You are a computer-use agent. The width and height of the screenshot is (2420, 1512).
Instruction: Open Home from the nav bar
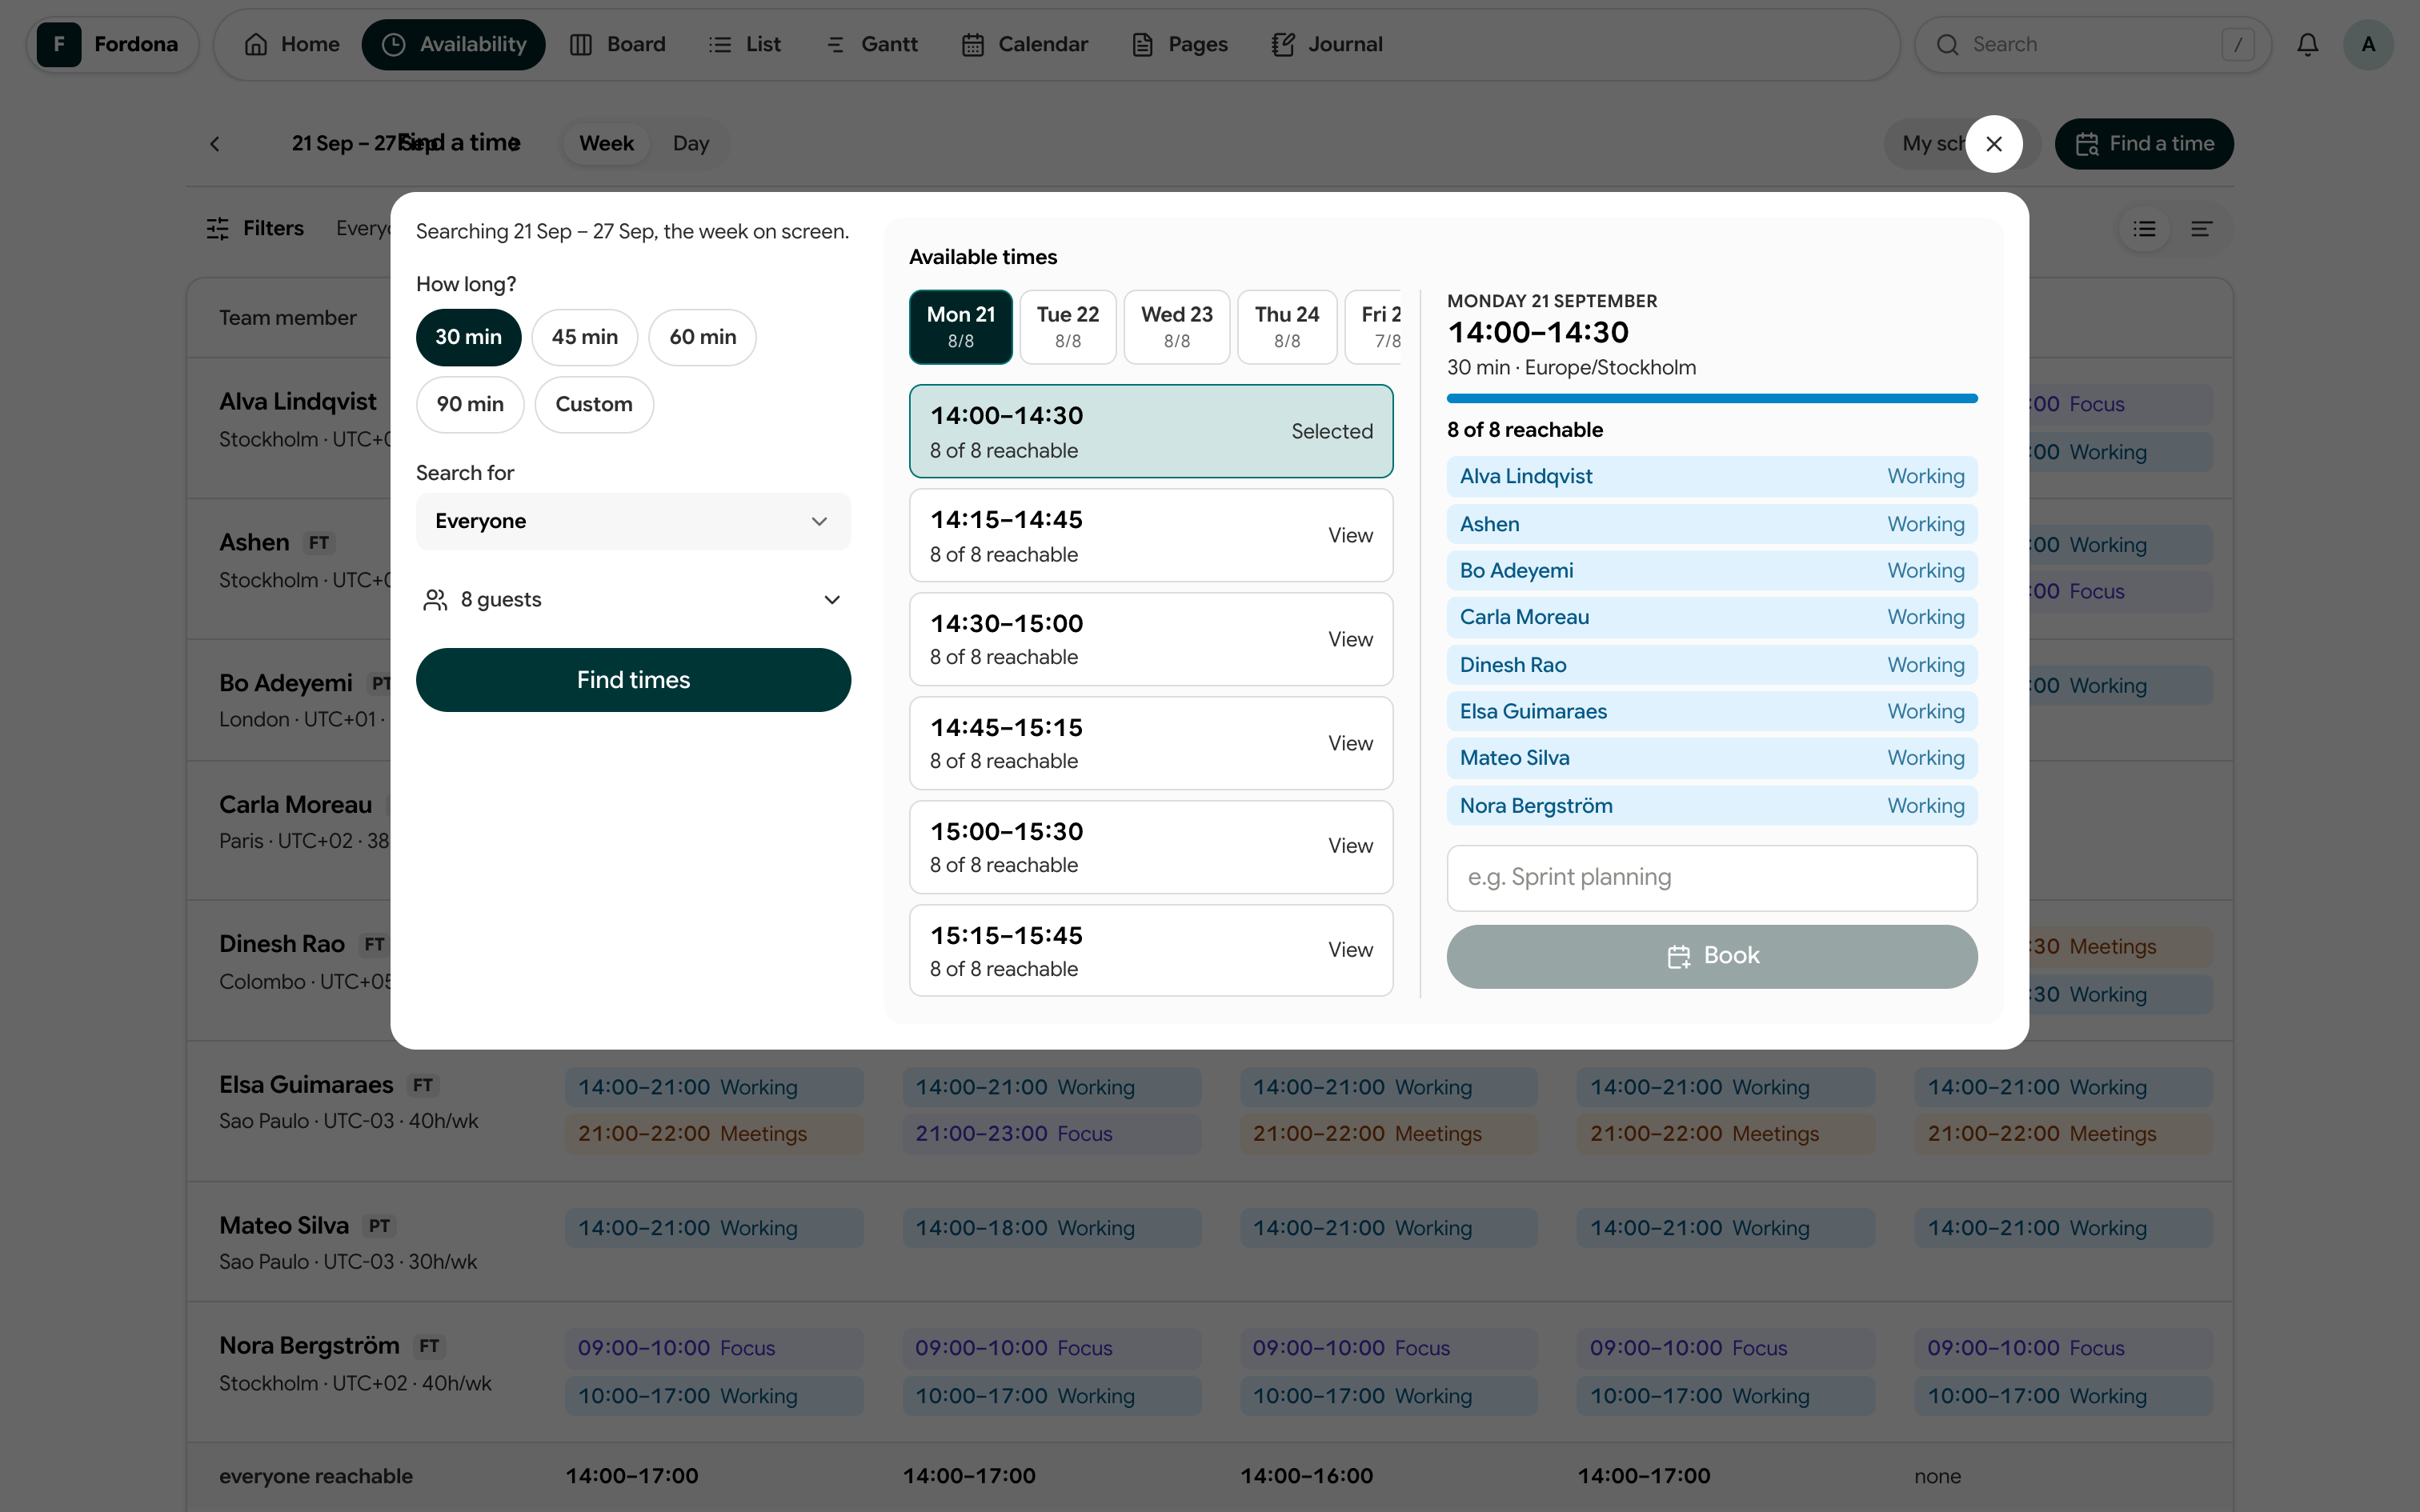point(292,44)
